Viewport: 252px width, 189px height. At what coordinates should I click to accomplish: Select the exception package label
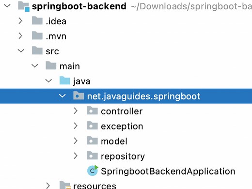[x=122, y=126]
